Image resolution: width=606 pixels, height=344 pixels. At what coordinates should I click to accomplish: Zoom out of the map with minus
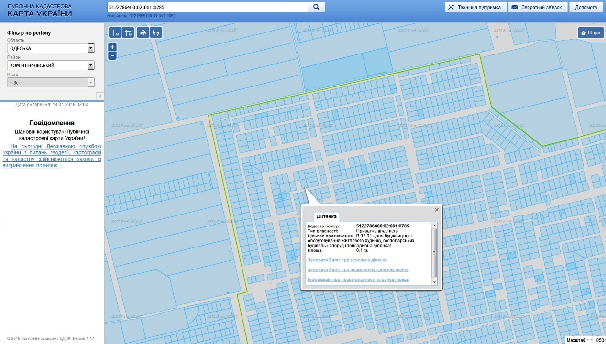point(112,55)
